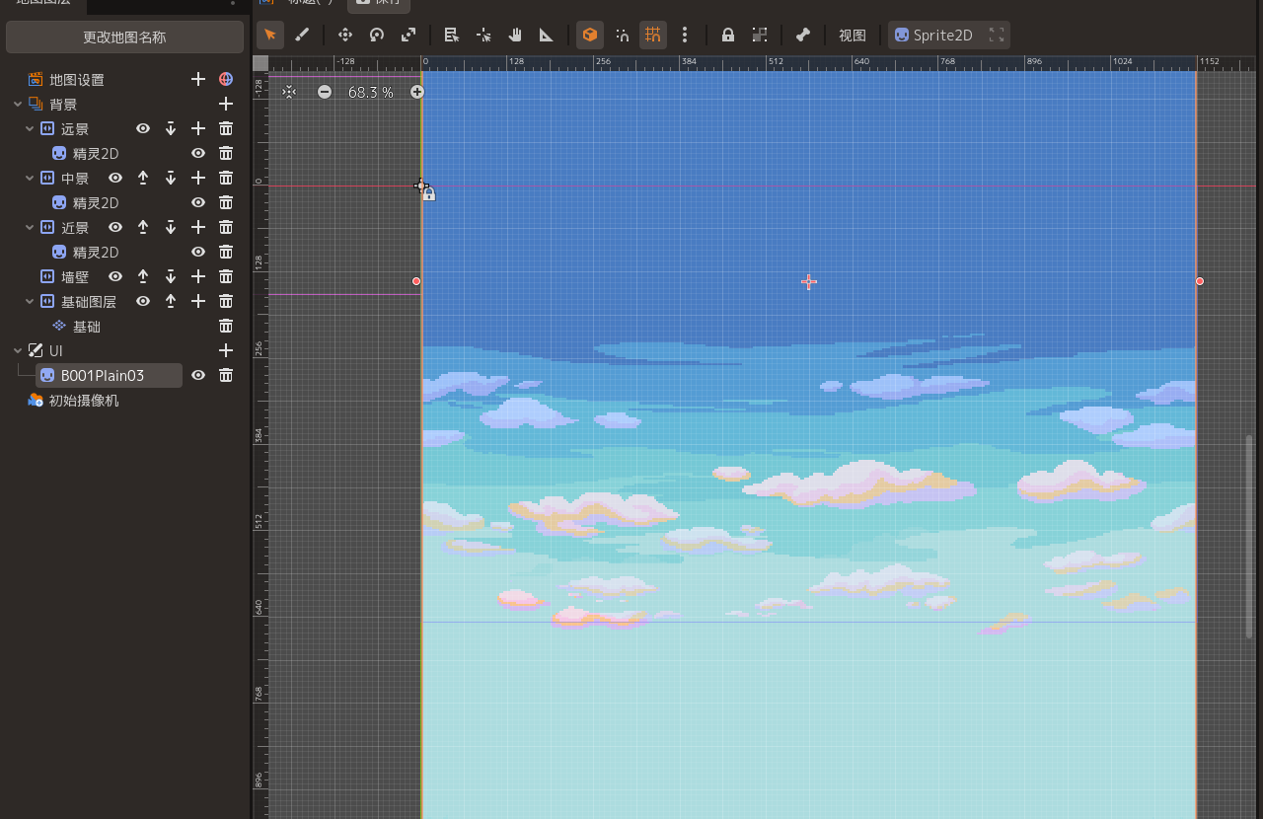Viewport: 1263px width, 819px height.
Task: Collapse the 中景 layer tree
Action: coord(30,178)
